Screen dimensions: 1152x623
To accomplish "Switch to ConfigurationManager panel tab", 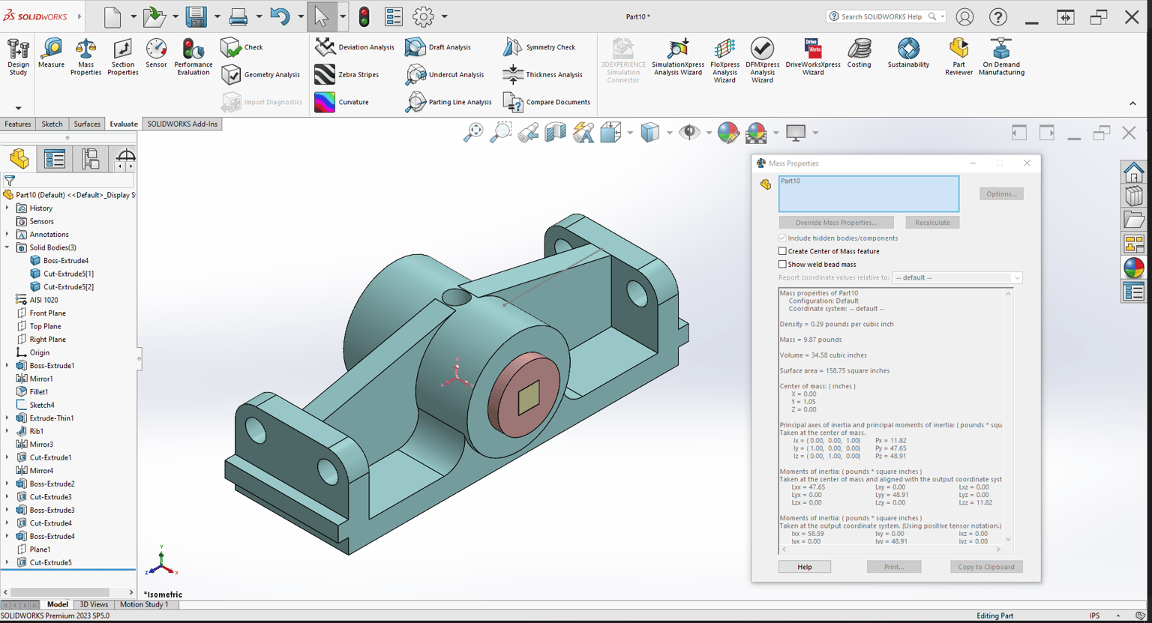I will (91, 159).
